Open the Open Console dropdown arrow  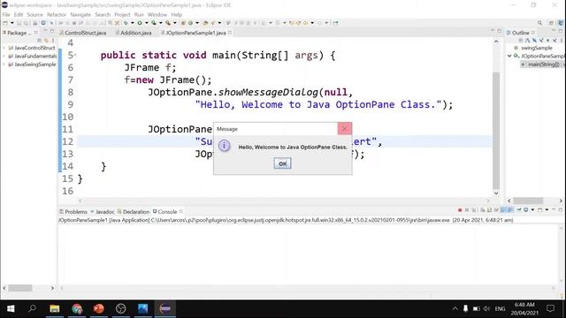[547, 210]
